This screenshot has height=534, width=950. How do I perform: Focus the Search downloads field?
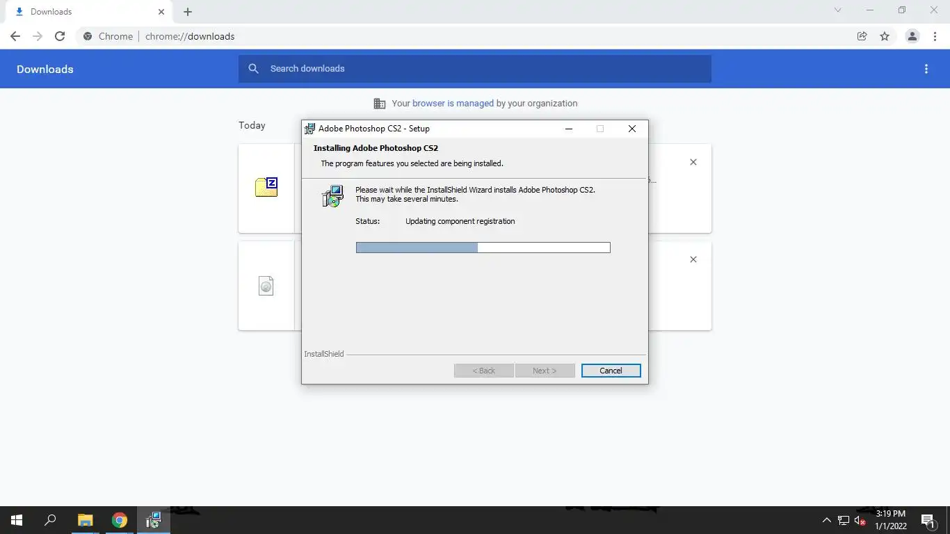(x=475, y=69)
